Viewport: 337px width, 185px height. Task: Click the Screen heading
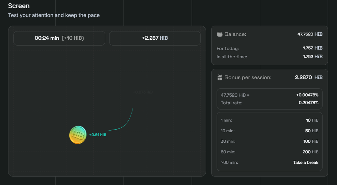tap(19, 6)
